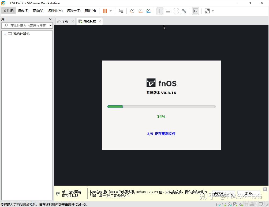Screen dimensions: 269x207
Task: Click the CD/DVD device icon in status bar
Action: (230, 204)
